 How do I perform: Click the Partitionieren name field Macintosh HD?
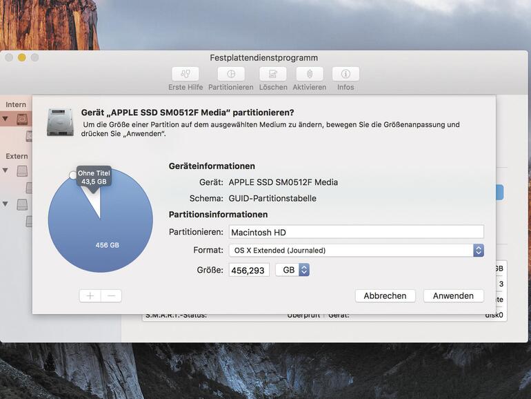coord(357,232)
